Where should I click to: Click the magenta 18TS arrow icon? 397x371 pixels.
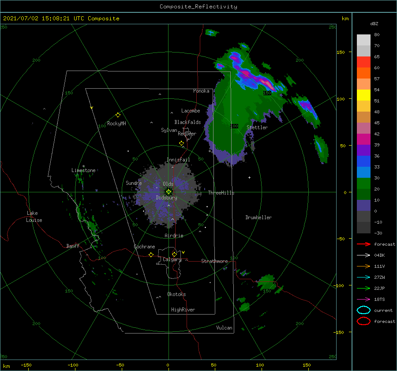363,300
